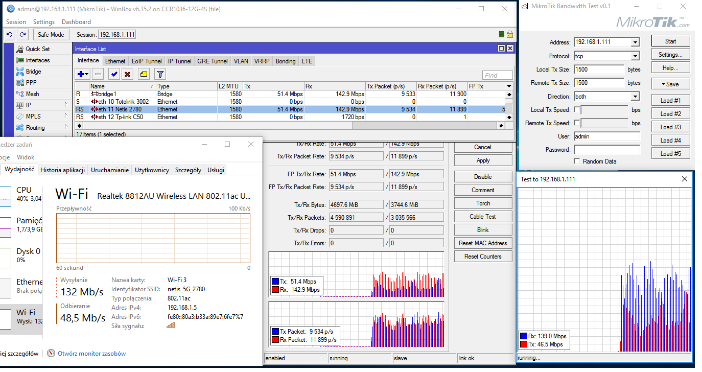Screen dimensions: 702x372
Task: Expand the Address dropdown list
Action: click(635, 42)
